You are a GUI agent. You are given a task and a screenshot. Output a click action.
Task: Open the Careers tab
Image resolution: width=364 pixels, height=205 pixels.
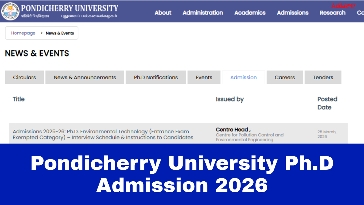pyautogui.click(x=285, y=77)
